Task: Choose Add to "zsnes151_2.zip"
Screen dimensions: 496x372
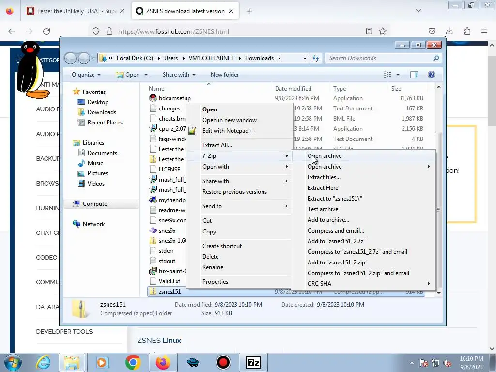Action: [337, 263]
